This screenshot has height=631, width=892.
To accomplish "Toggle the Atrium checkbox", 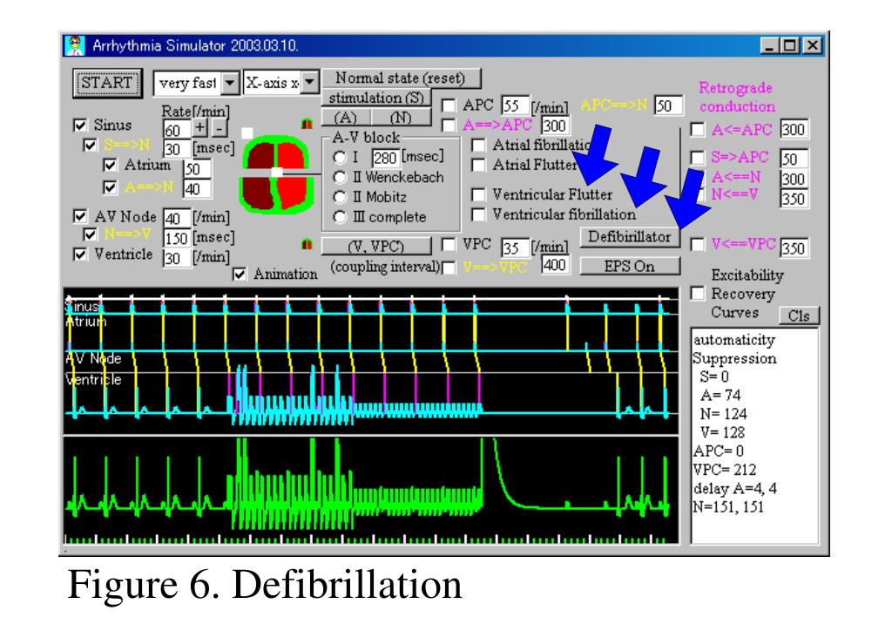I will point(110,165).
